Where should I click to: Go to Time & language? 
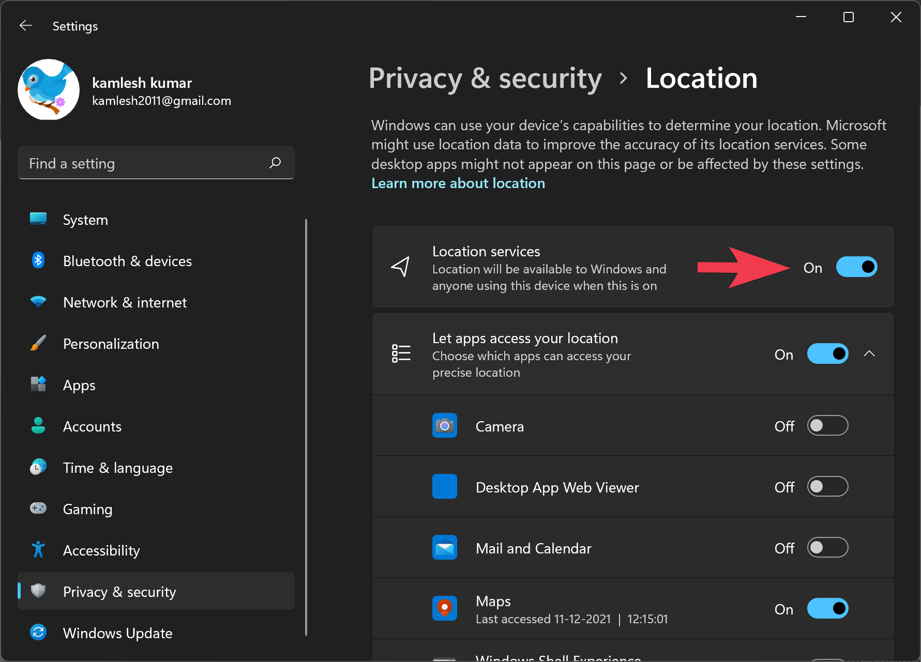[x=156, y=468]
